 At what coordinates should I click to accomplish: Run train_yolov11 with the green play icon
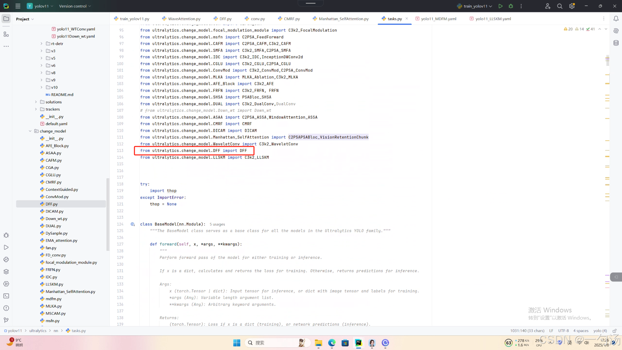(x=501, y=6)
